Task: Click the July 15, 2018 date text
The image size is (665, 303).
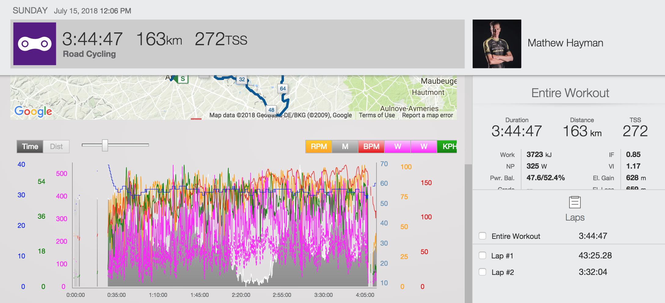Action: pyautogui.click(x=76, y=11)
